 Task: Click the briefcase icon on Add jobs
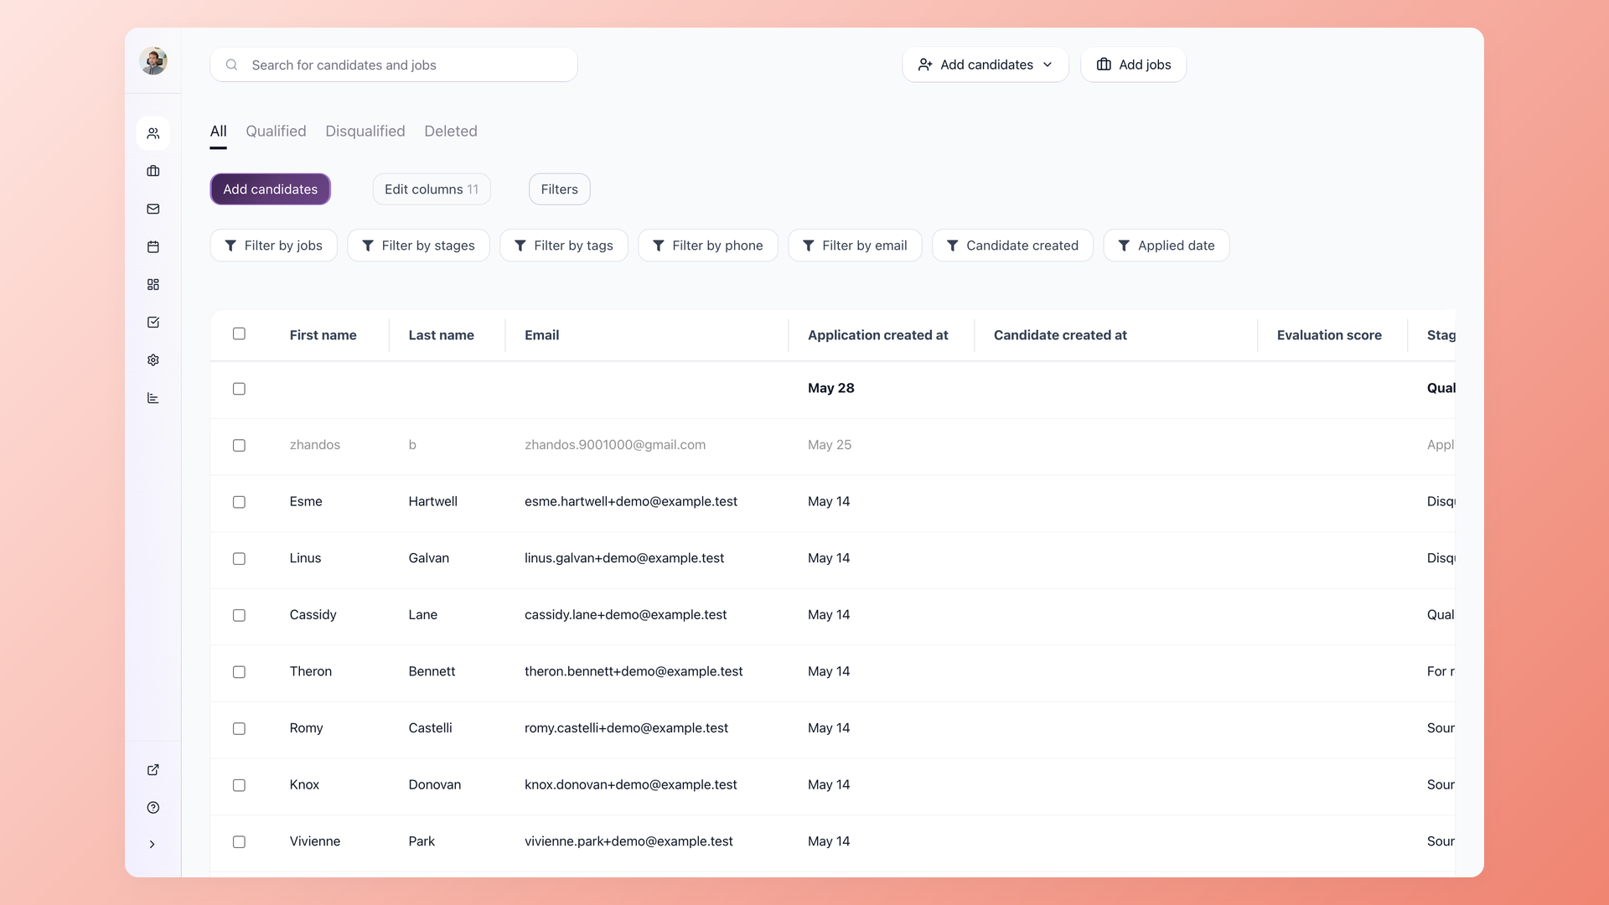click(x=1105, y=65)
